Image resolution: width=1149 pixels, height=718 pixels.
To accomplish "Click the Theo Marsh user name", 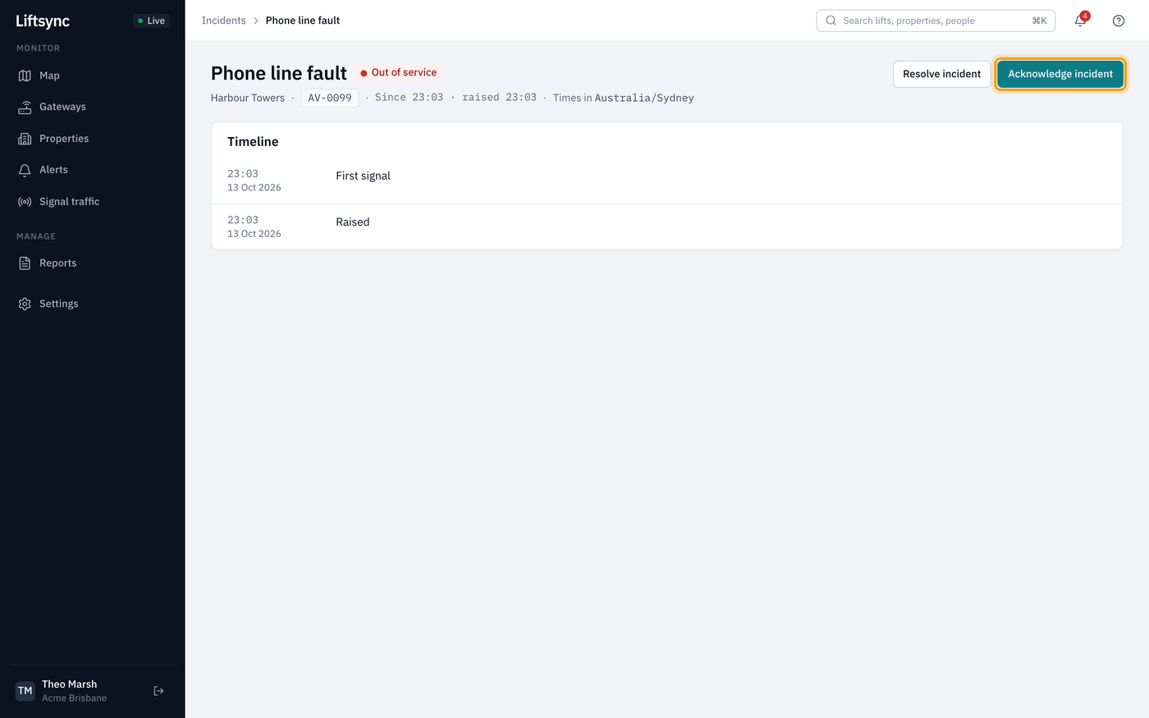I will [x=70, y=684].
